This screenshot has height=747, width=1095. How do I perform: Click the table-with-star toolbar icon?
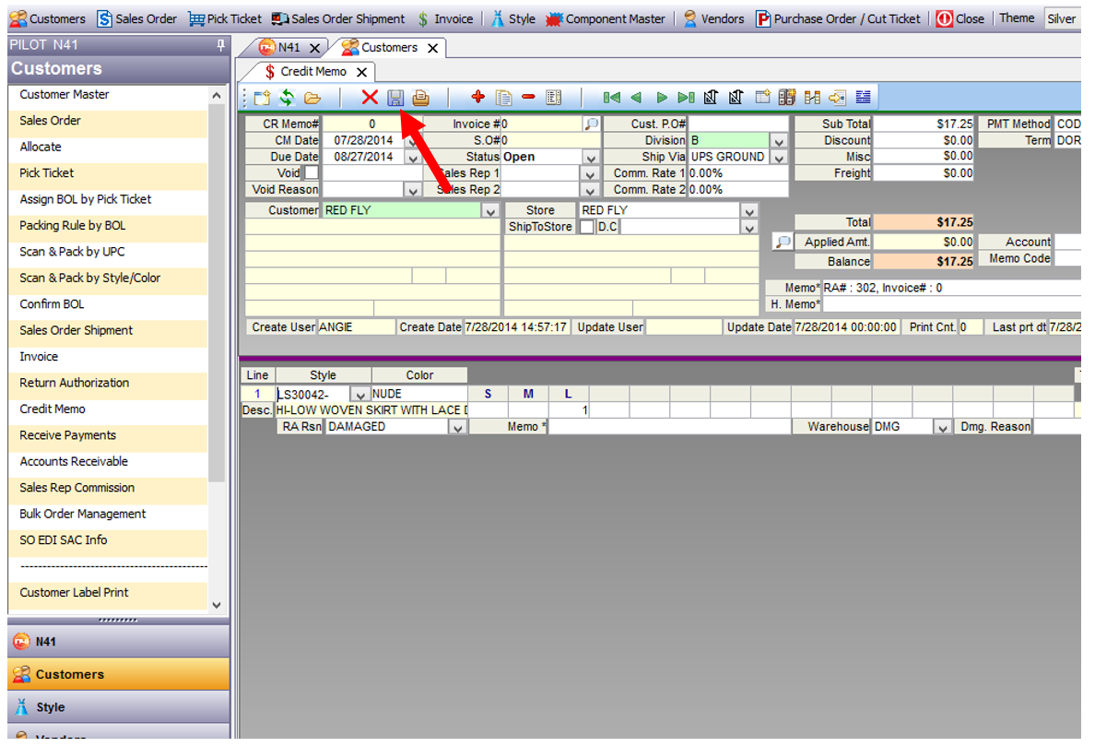(x=762, y=97)
